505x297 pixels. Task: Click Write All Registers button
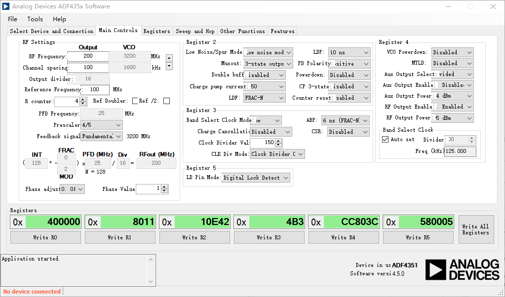click(x=476, y=229)
